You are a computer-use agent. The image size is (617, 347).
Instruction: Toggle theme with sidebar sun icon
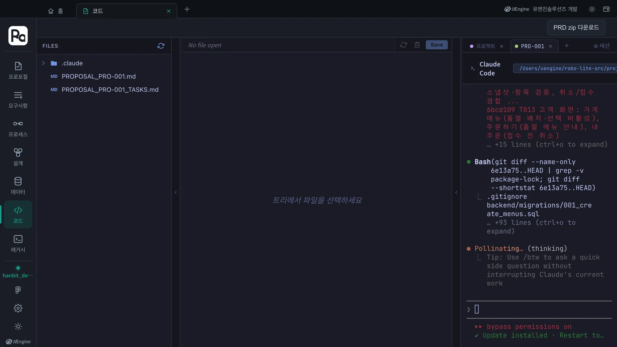tap(18, 327)
